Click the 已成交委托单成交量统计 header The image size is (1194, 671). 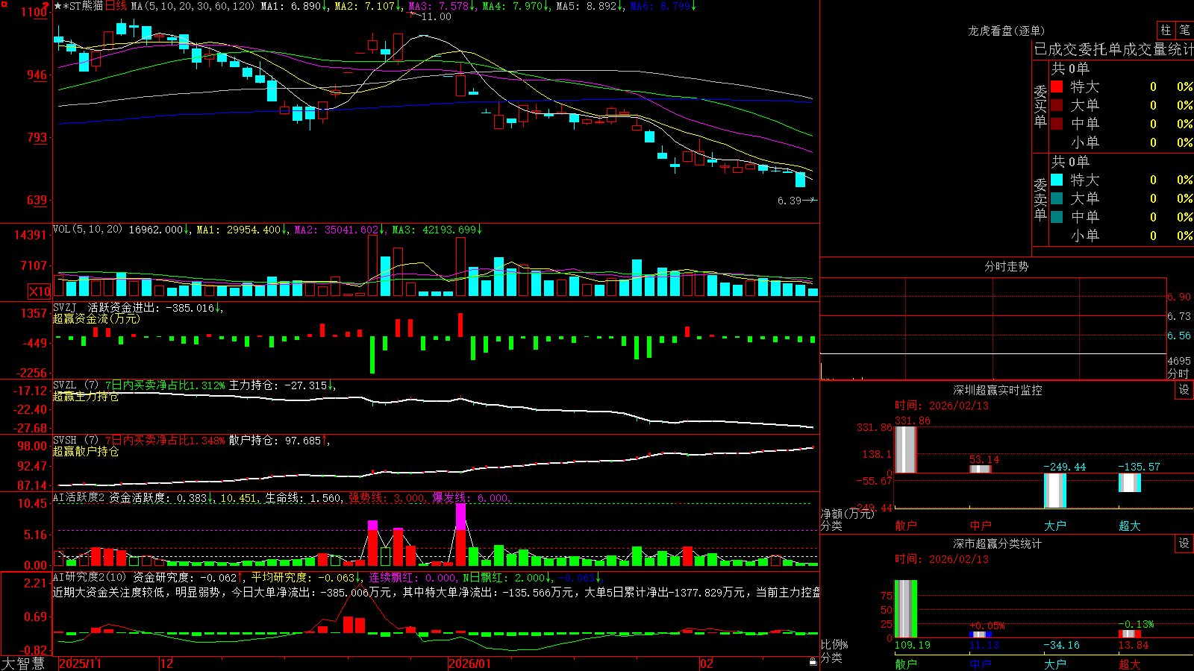tap(1113, 49)
